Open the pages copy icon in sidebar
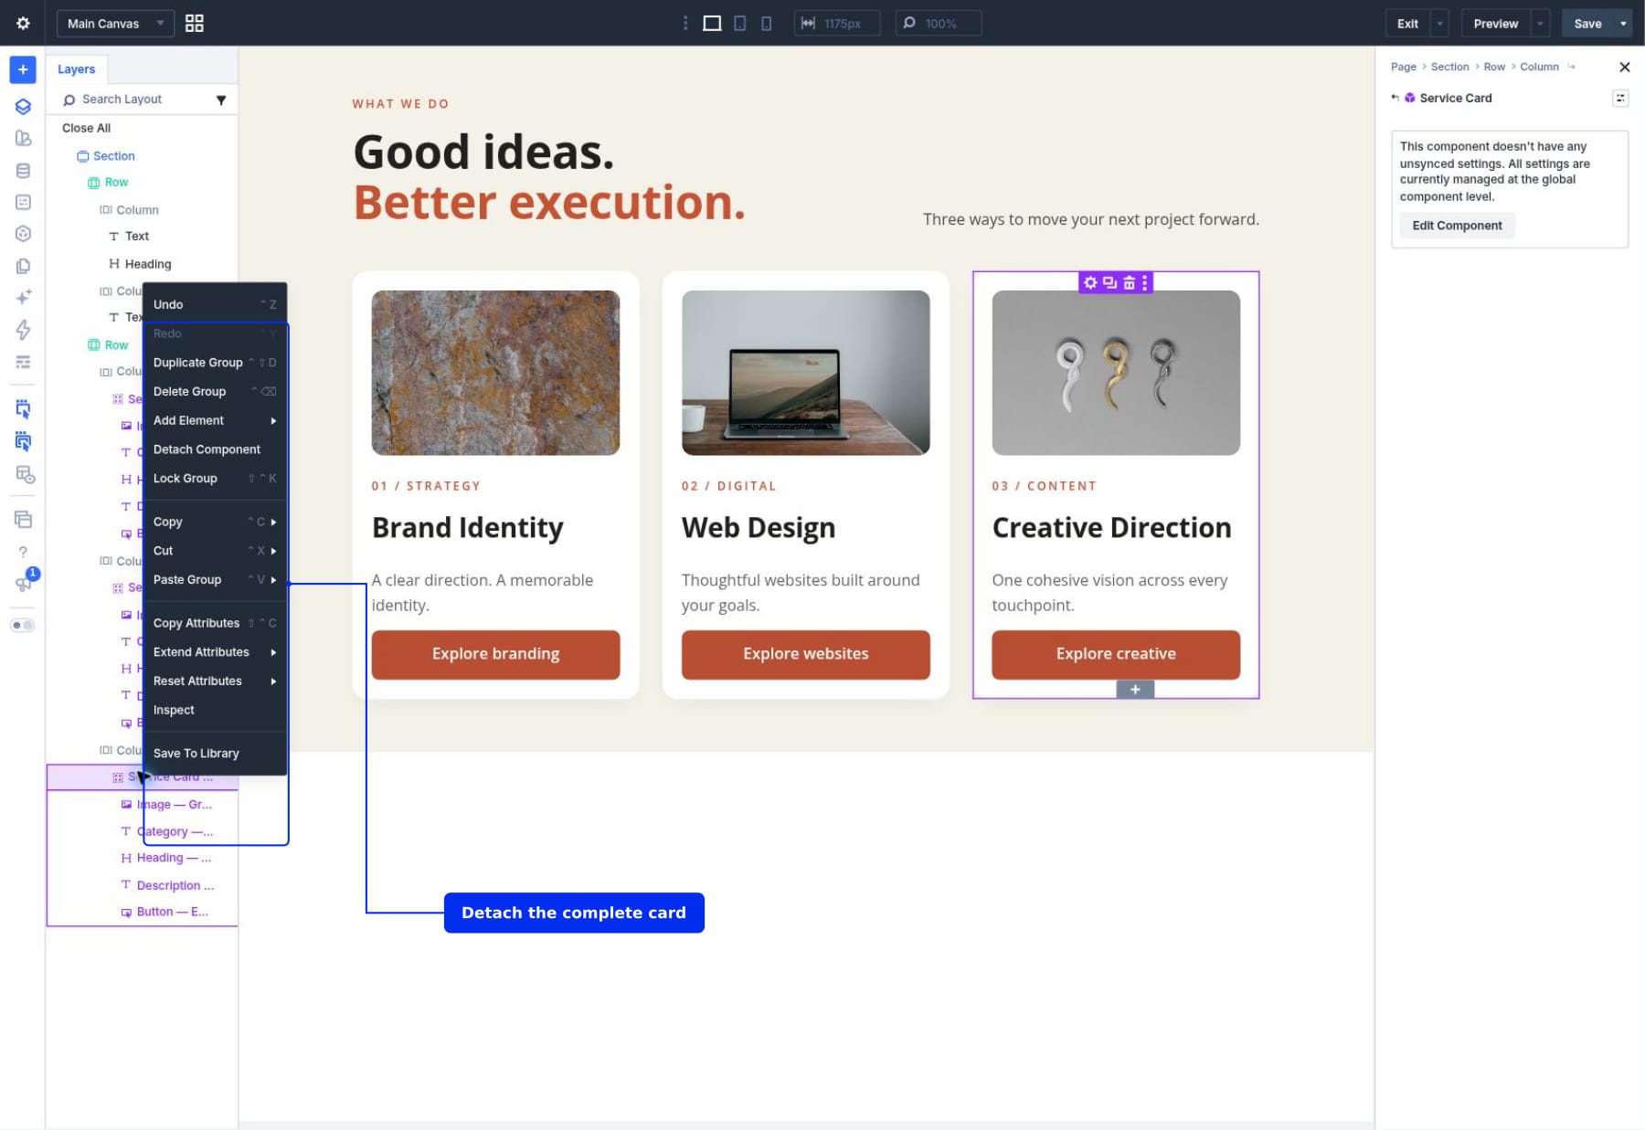Image resolution: width=1645 pixels, height=1130 pixels. click(x=23, y=266)
